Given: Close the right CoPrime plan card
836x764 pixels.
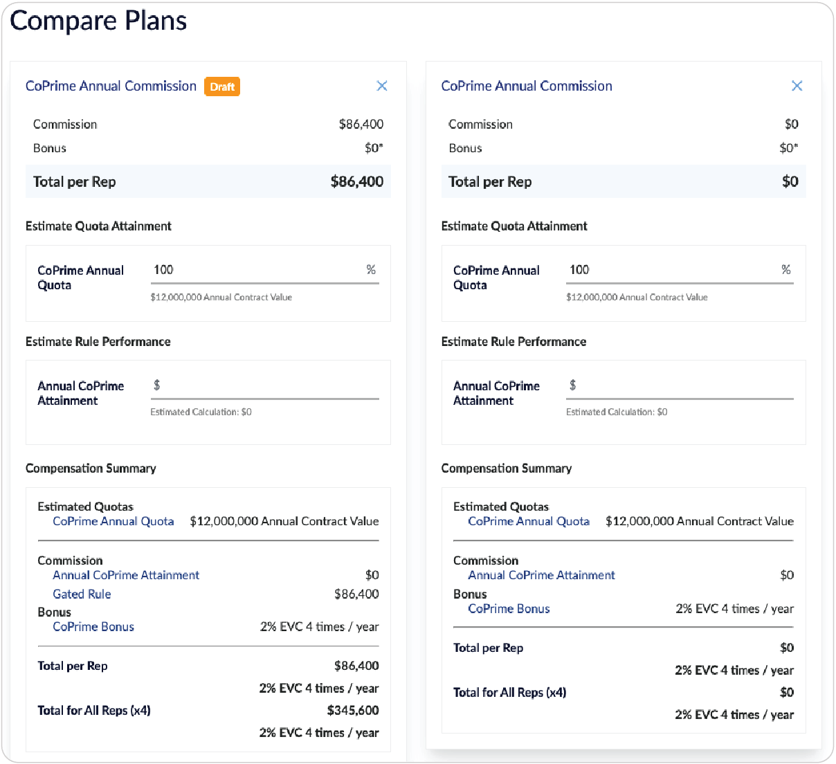Looking at the screenshot, I should point(797,86).
